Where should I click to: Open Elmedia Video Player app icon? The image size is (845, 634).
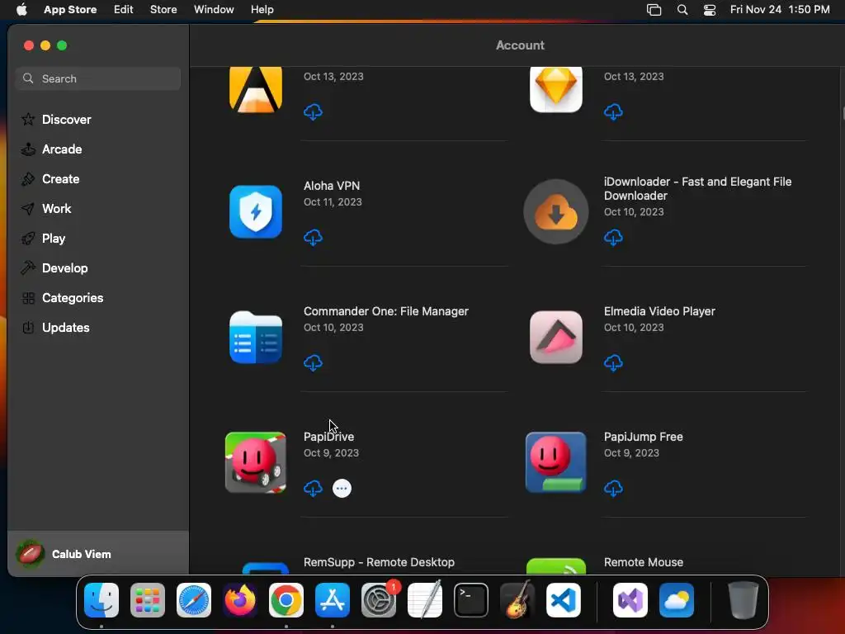click(x=555, y=338)
